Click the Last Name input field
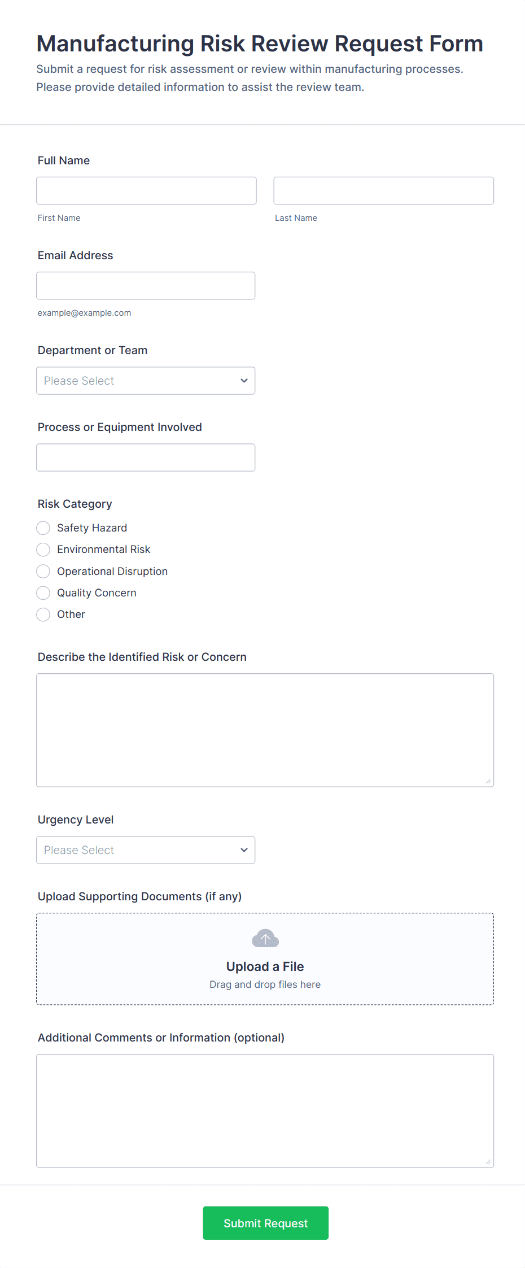Screen dimensions: 525x1268 tap(383, 190)
